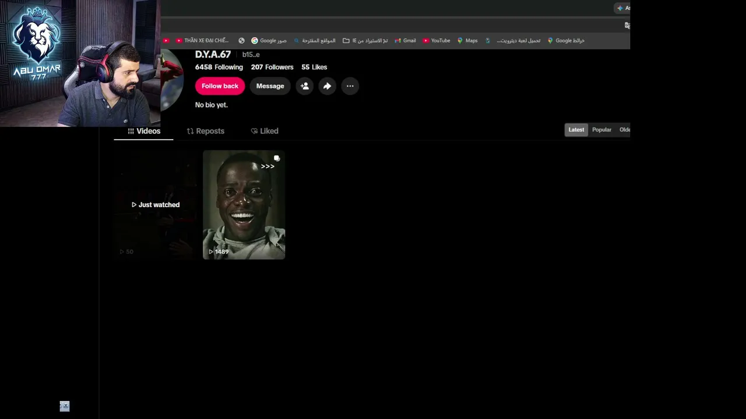The width and height of the screenshot is (746, 419).
Task: Click the globe bookmark icon
Action: click(x=241, y=41)
